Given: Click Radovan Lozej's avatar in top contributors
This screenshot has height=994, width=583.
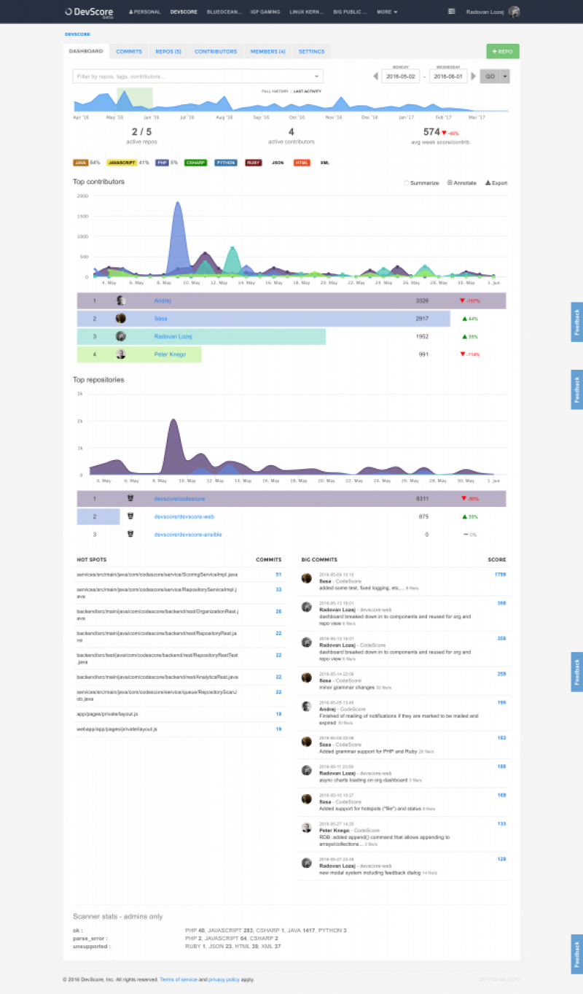Looking at the screenshot, I should point(121,336).
